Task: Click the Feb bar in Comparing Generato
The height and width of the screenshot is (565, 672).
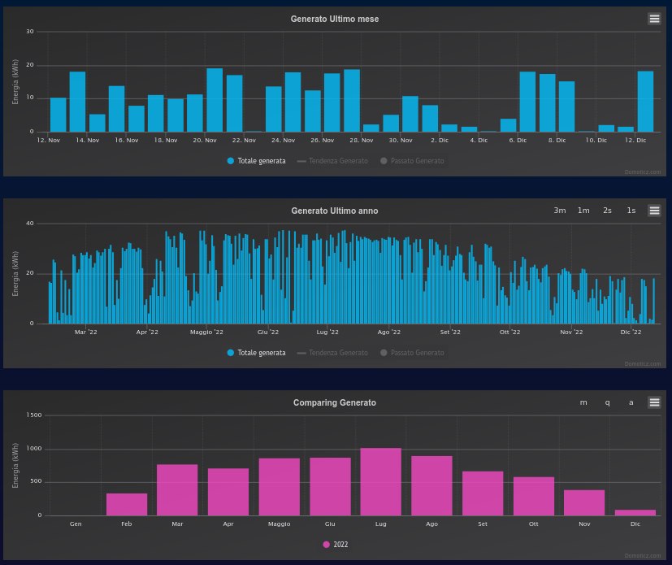Action: (127, 505)
